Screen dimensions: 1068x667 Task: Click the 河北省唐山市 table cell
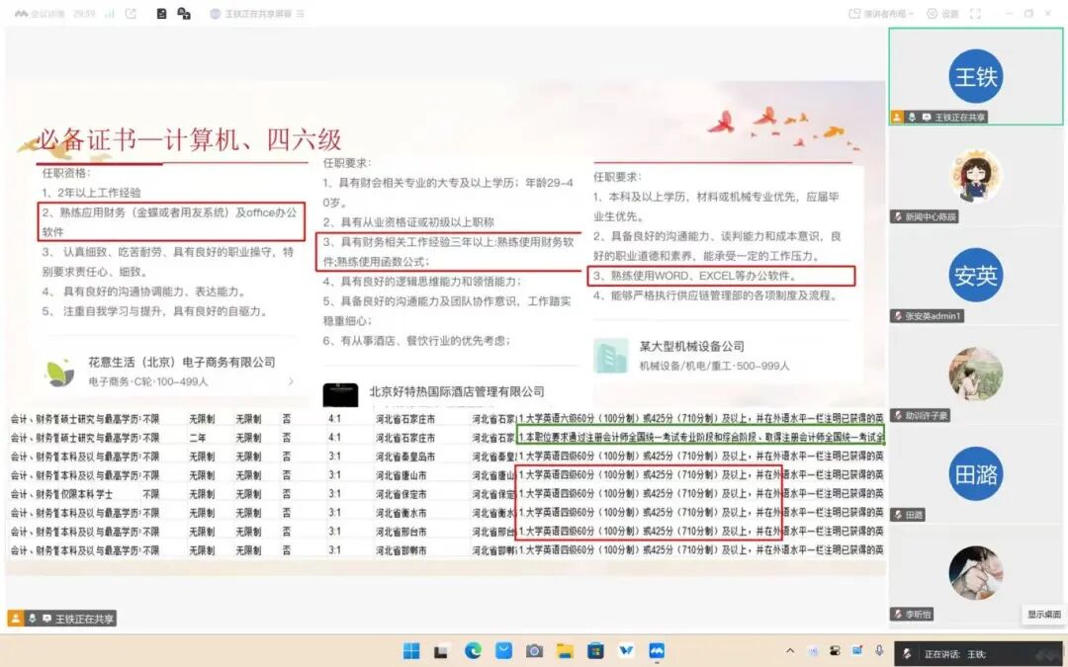click(x=401, y=475)
